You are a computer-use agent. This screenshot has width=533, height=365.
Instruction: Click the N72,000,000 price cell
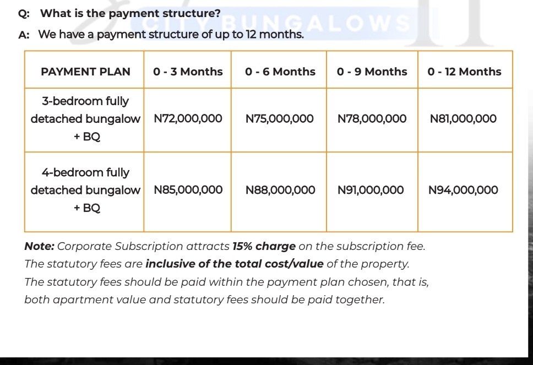coord(188,119)
